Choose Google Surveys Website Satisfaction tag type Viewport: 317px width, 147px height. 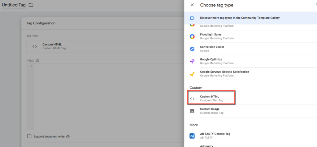[x=224, y=73]
